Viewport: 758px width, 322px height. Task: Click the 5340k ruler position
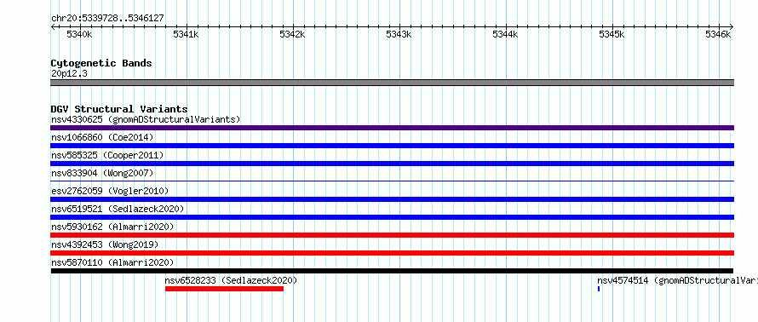coord(79,34)
